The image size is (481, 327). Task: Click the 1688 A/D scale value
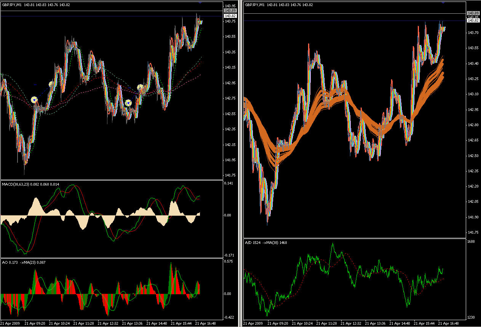click(471, 242)
